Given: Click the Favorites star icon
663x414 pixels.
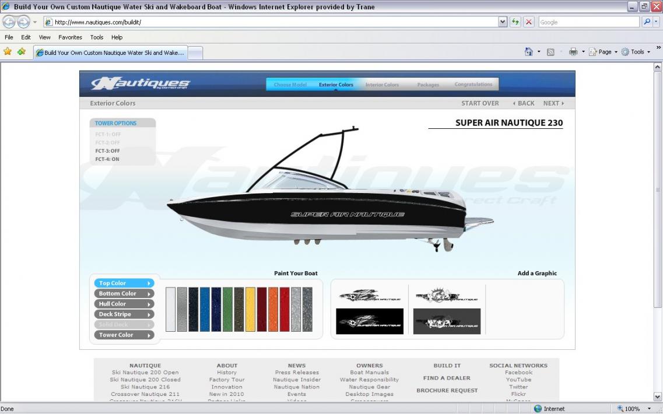Looking at the screenshot, I should pos(8,52).
